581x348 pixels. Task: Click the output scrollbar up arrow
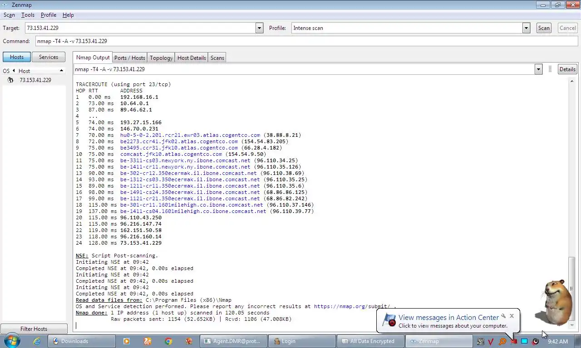(x=571, y=81)
